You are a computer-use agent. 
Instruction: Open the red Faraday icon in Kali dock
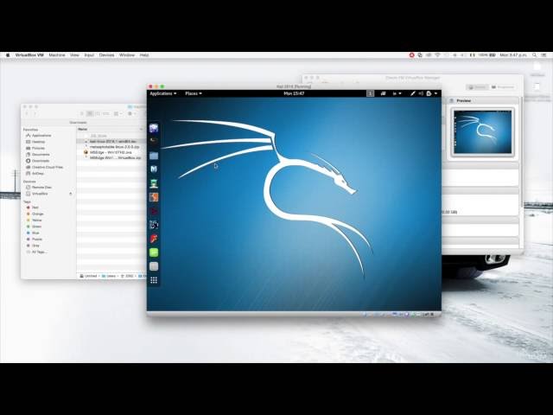coord(154,239)
